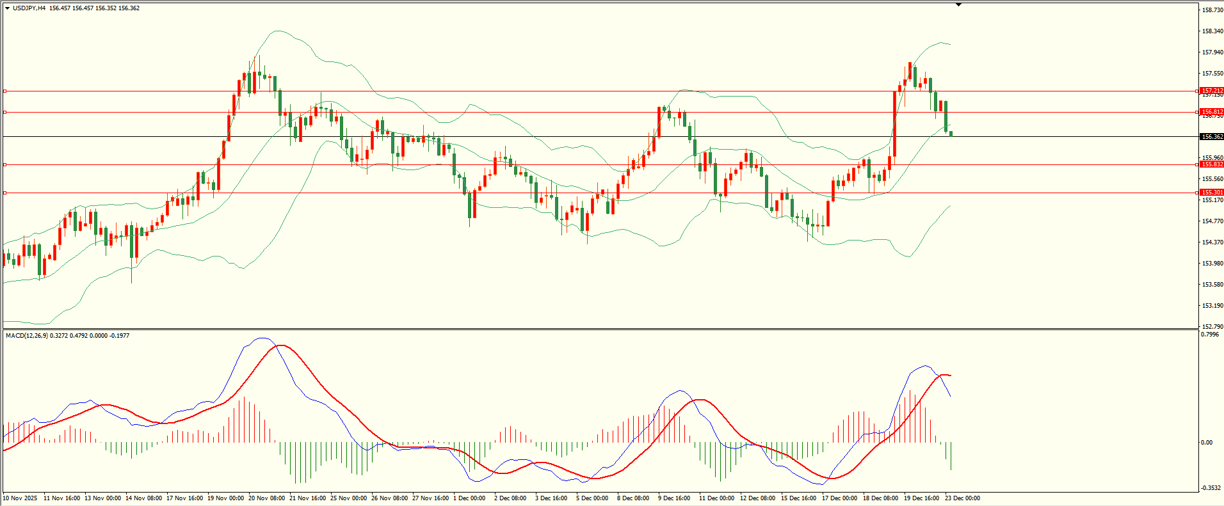Click the black 156.362 current price label
1224x506 pixels.
click(x=1211, y=137)
